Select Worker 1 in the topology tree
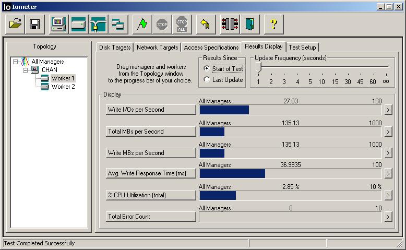Image resolution: width=406 pixels, height=250 pixels. click(63, 78)
